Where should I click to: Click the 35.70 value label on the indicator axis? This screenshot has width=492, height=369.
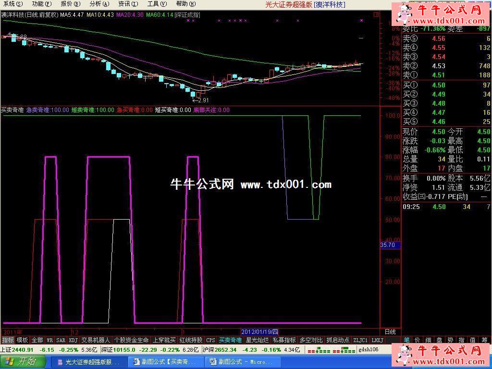[x=390, y=245]
